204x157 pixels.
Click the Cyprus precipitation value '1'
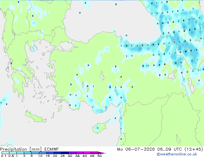[98, 128]
